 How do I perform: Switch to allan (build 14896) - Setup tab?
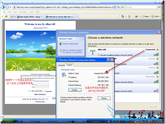(x=30, y=17)
